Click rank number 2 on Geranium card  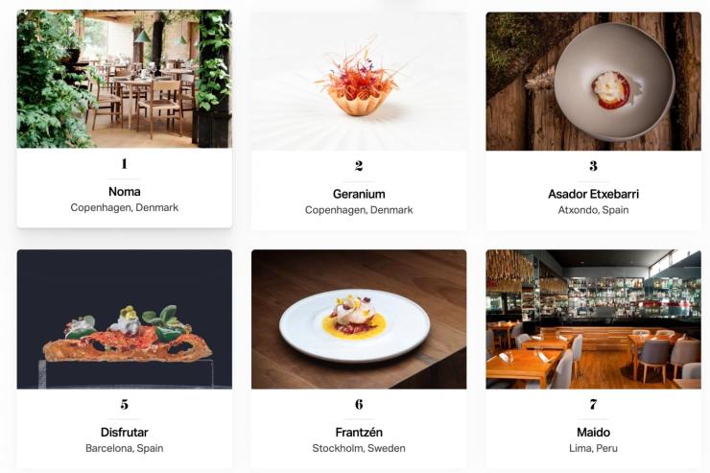[359, 166]
